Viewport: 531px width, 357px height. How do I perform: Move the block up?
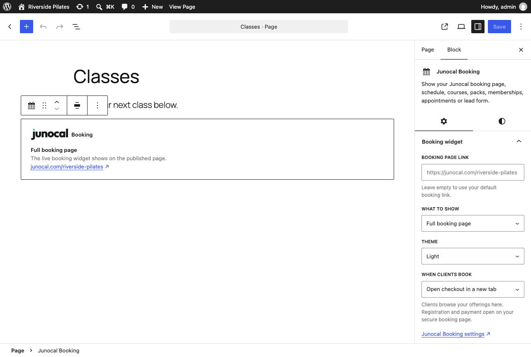(x=57, y=102)
